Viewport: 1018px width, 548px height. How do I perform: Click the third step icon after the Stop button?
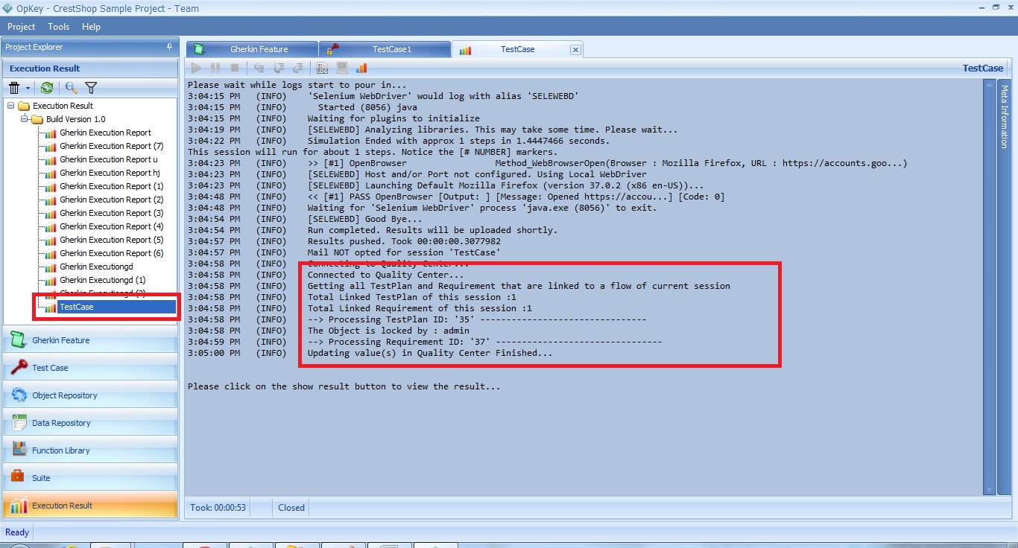point(297,68)
